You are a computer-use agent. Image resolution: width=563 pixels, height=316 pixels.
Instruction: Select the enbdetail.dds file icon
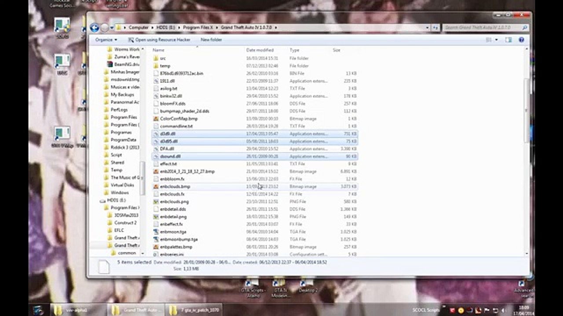(x=155, y=209)
